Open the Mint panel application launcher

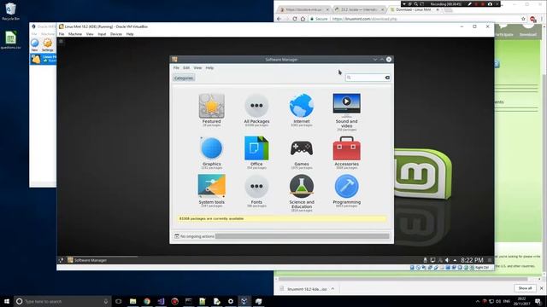(x=61, y=260)
